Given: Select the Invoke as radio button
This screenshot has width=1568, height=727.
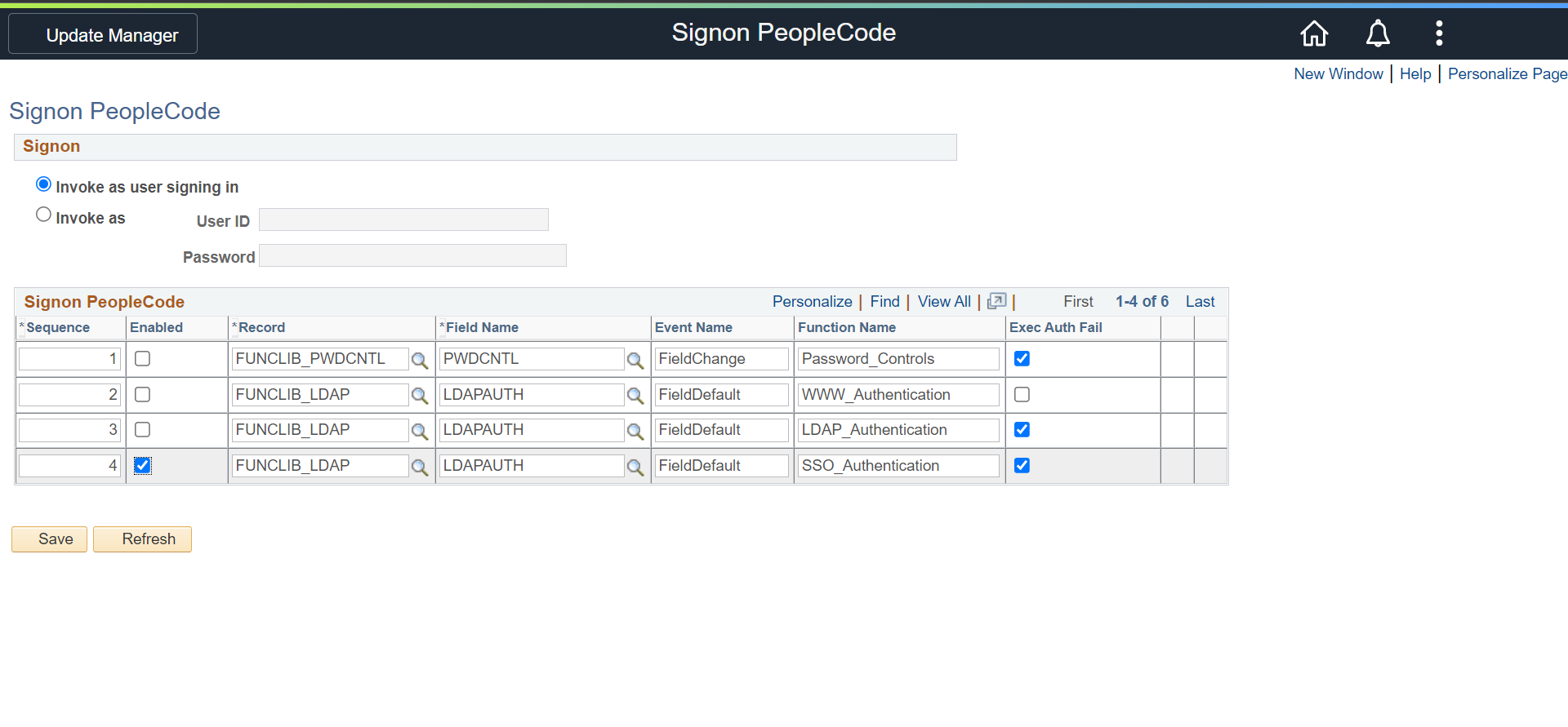Looking at the screenshot, I should tap(43, 215).
